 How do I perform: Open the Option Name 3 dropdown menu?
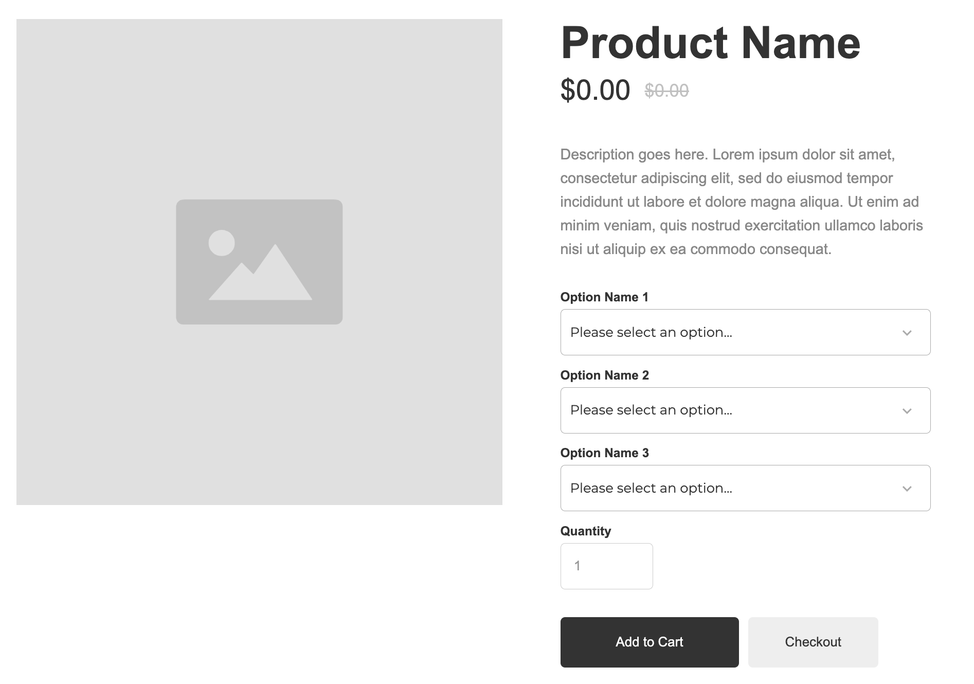[x=745, y=488]
